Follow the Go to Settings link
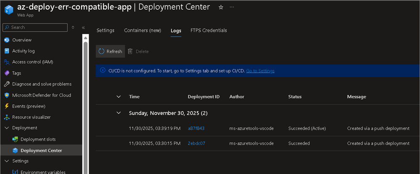This screenshot has width=420, height=174. tap(260, 71)
